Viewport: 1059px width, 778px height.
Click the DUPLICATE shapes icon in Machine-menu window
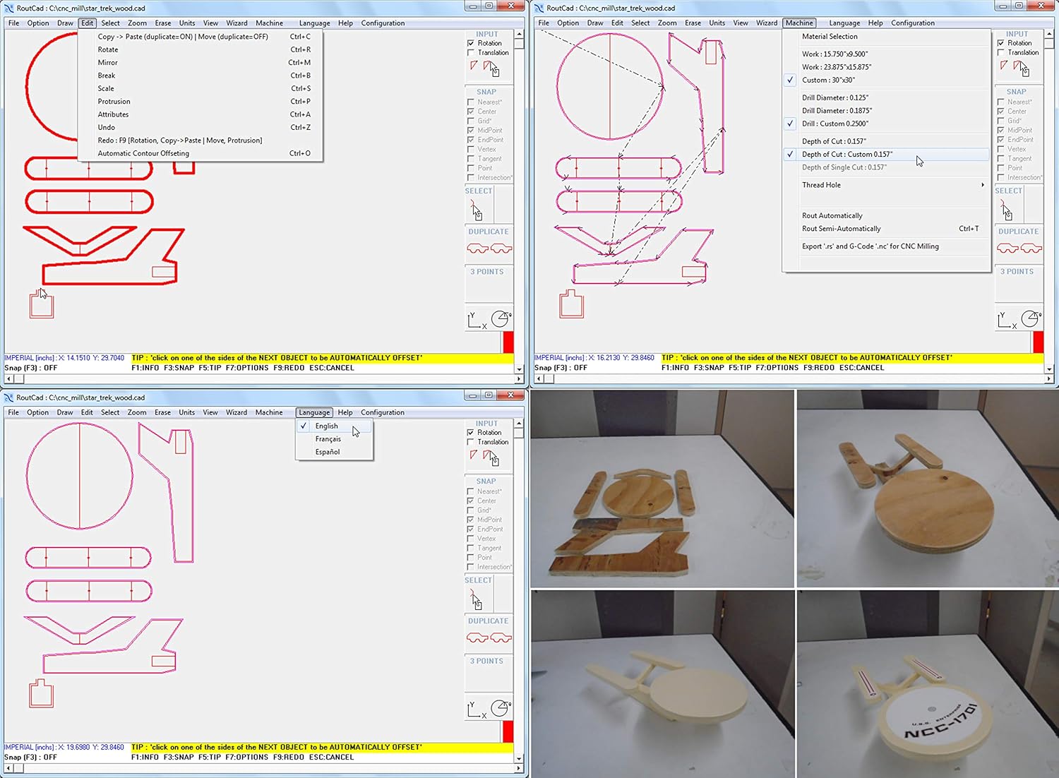[1019, 249]
